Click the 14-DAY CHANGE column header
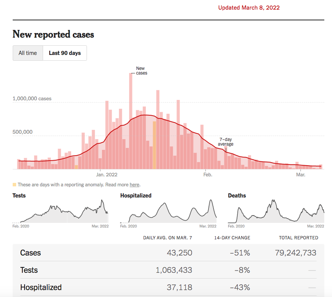 [x=232, y=238]
